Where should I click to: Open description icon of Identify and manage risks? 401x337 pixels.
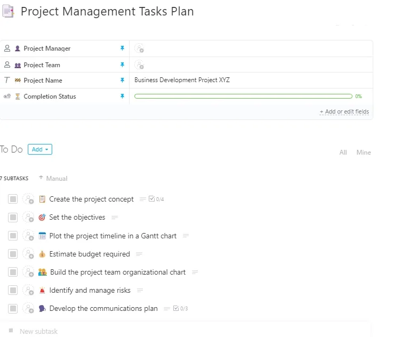[x=140, y=290]
